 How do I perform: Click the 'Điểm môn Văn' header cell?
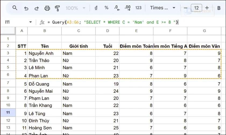coord(204,46)
